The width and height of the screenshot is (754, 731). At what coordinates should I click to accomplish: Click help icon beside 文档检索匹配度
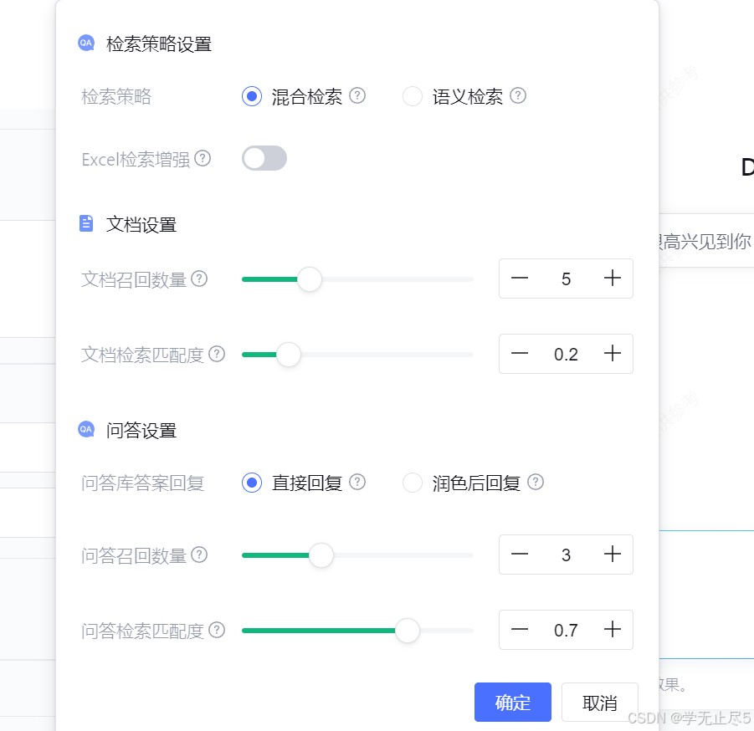click(217, 354)
